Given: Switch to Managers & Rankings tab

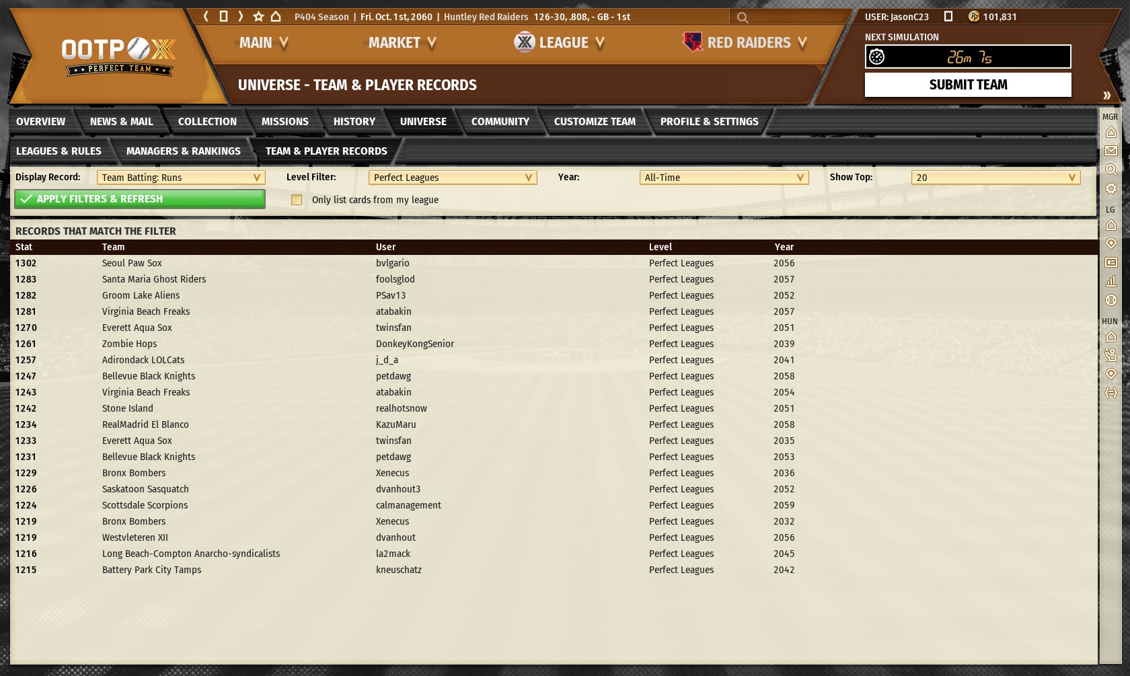Looking at the screenshot, I should click(183, 151).
